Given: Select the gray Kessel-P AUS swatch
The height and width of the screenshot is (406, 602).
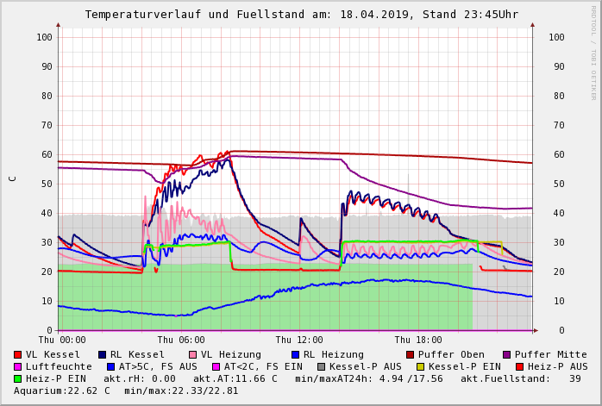Looking at the screenshot, I should [x=322, y=366].
